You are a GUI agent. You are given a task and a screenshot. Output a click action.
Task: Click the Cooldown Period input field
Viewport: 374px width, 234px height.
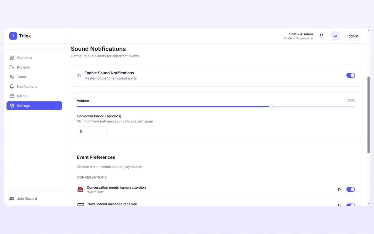click(x=92, y=131)
